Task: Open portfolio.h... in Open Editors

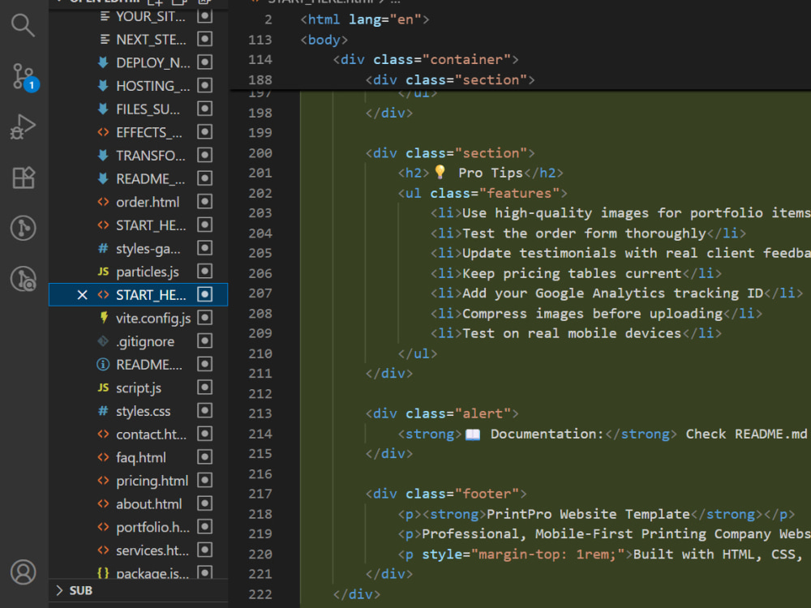Action: pyautogui.click(x=138, y=528)
